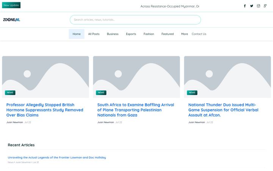Screen dimensions: 273x171
Task: Open the National Thunder Duo article thumbnail
Action: coord(227,77)
